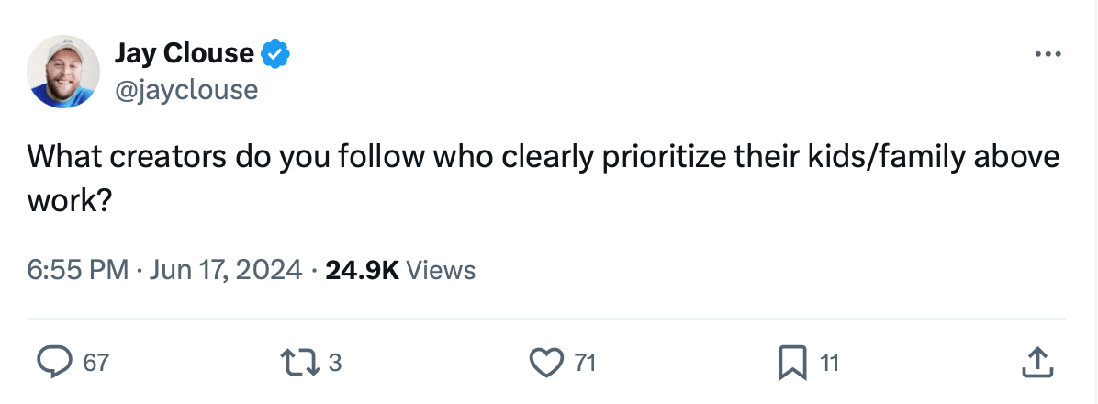Click the blue verified checkmark badge
1098x404 pixels.
275,54
